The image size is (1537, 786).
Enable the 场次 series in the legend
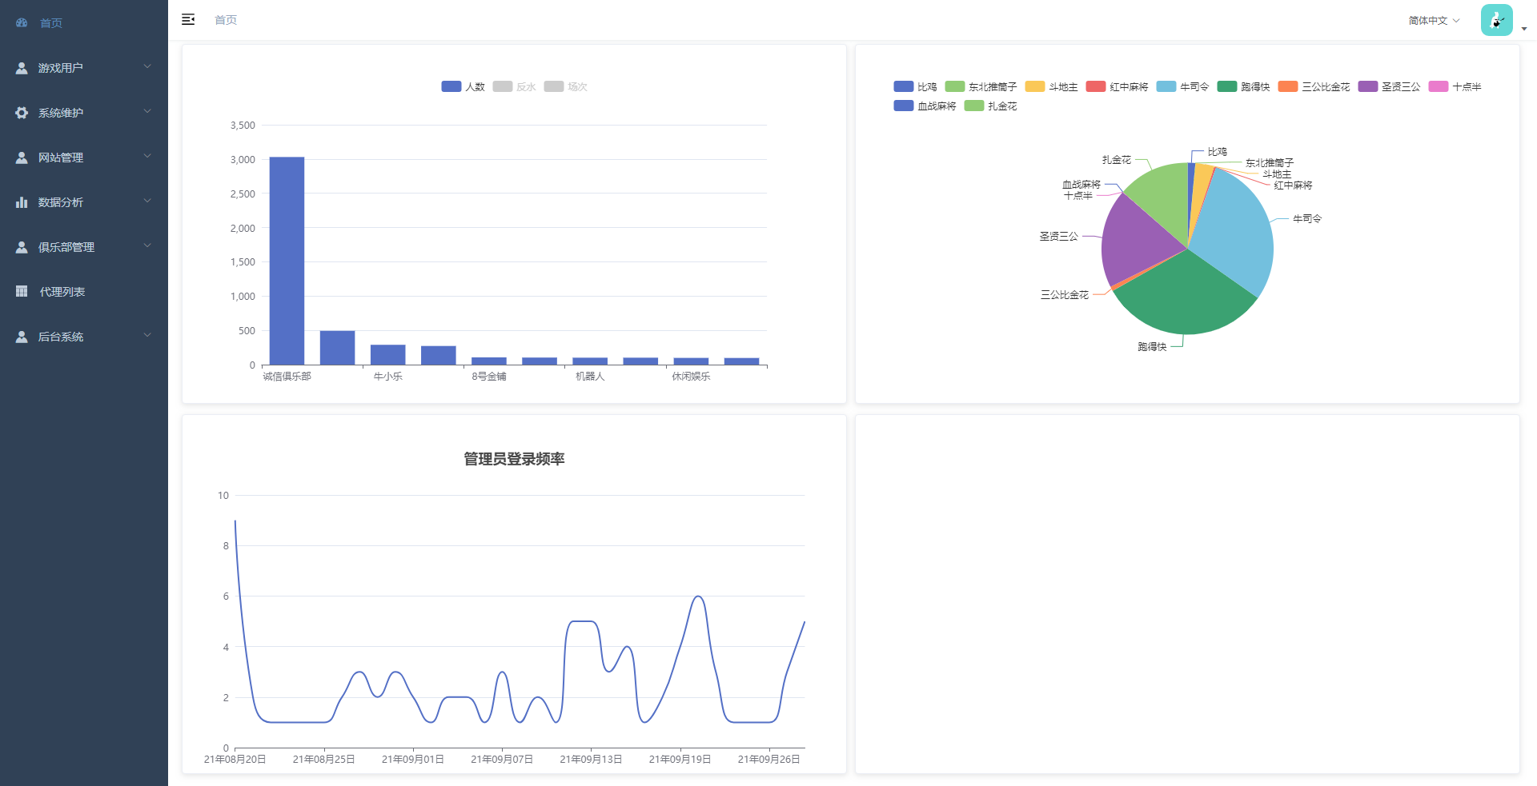coord(554,86)
